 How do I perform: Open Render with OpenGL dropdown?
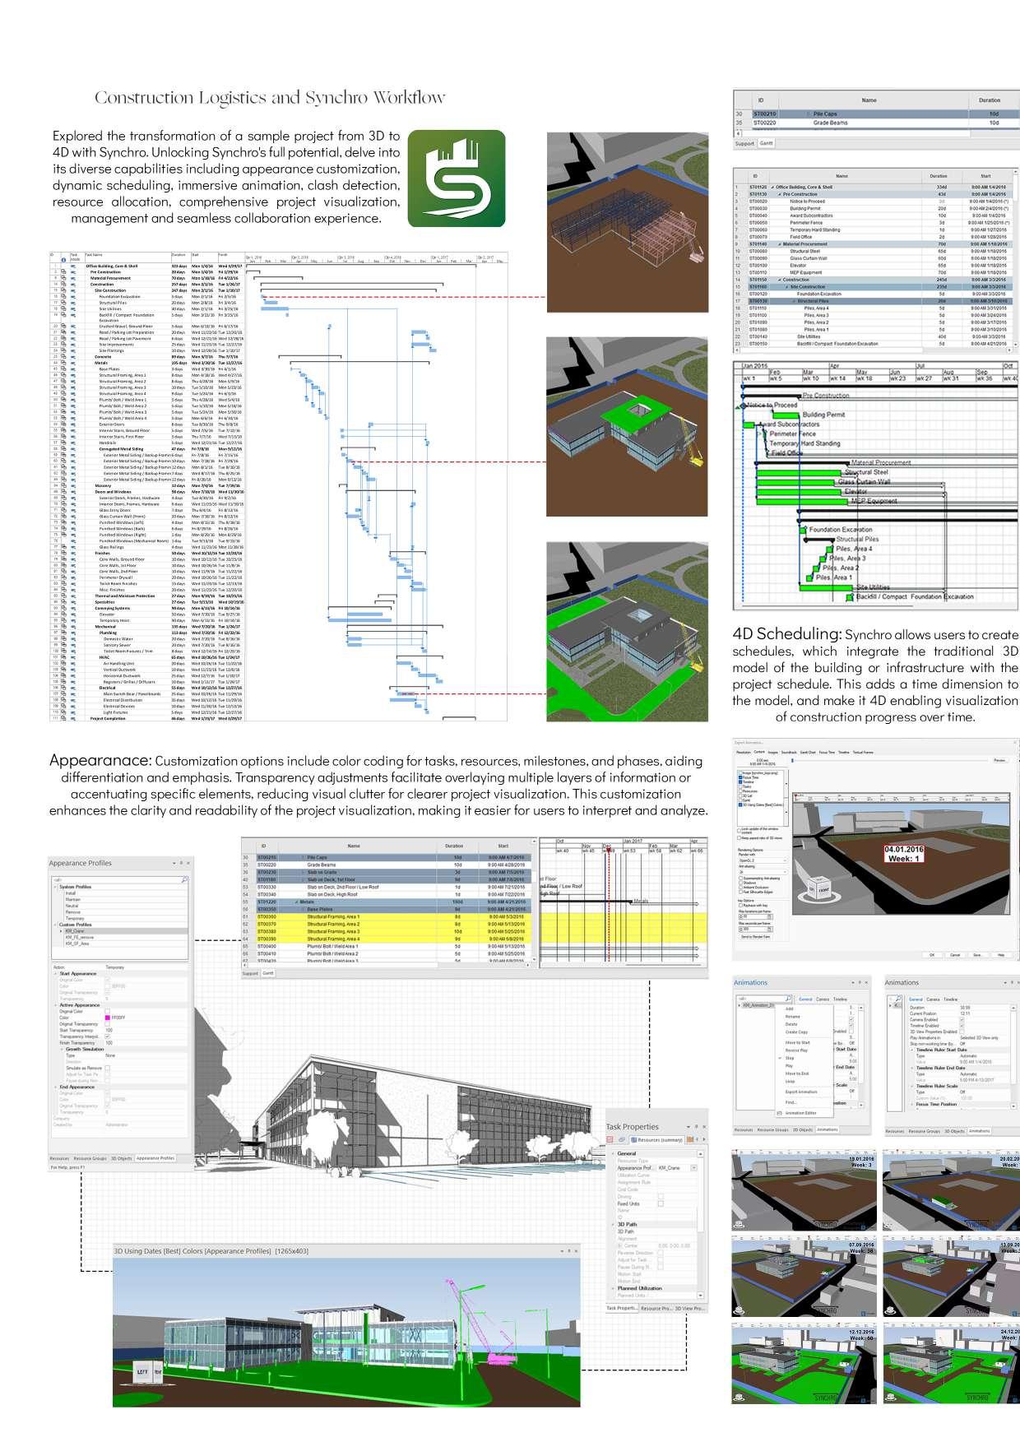[x=763, y=860]
